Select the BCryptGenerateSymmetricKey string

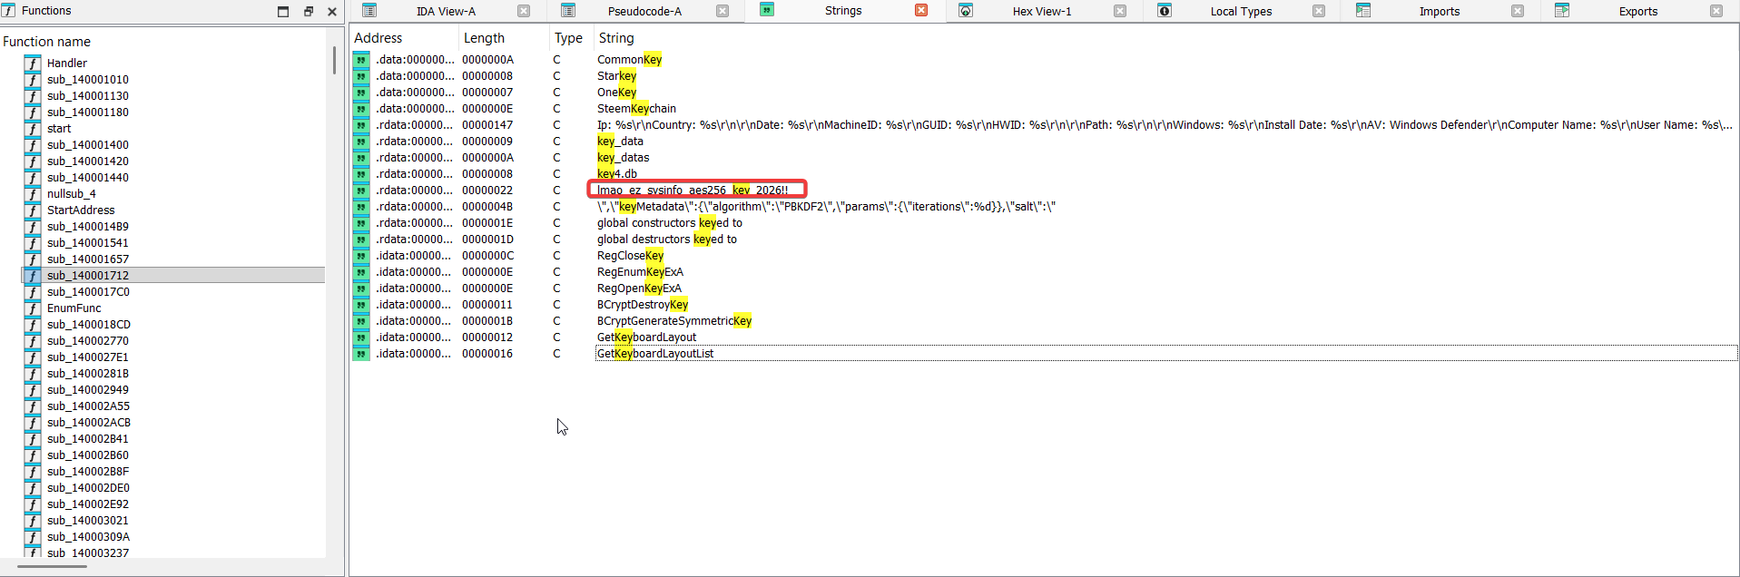674,321
